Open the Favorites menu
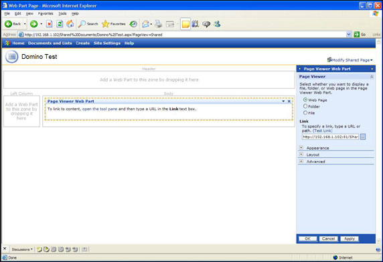The height and width of the screenshot is (262, 383). coord(46,13)
